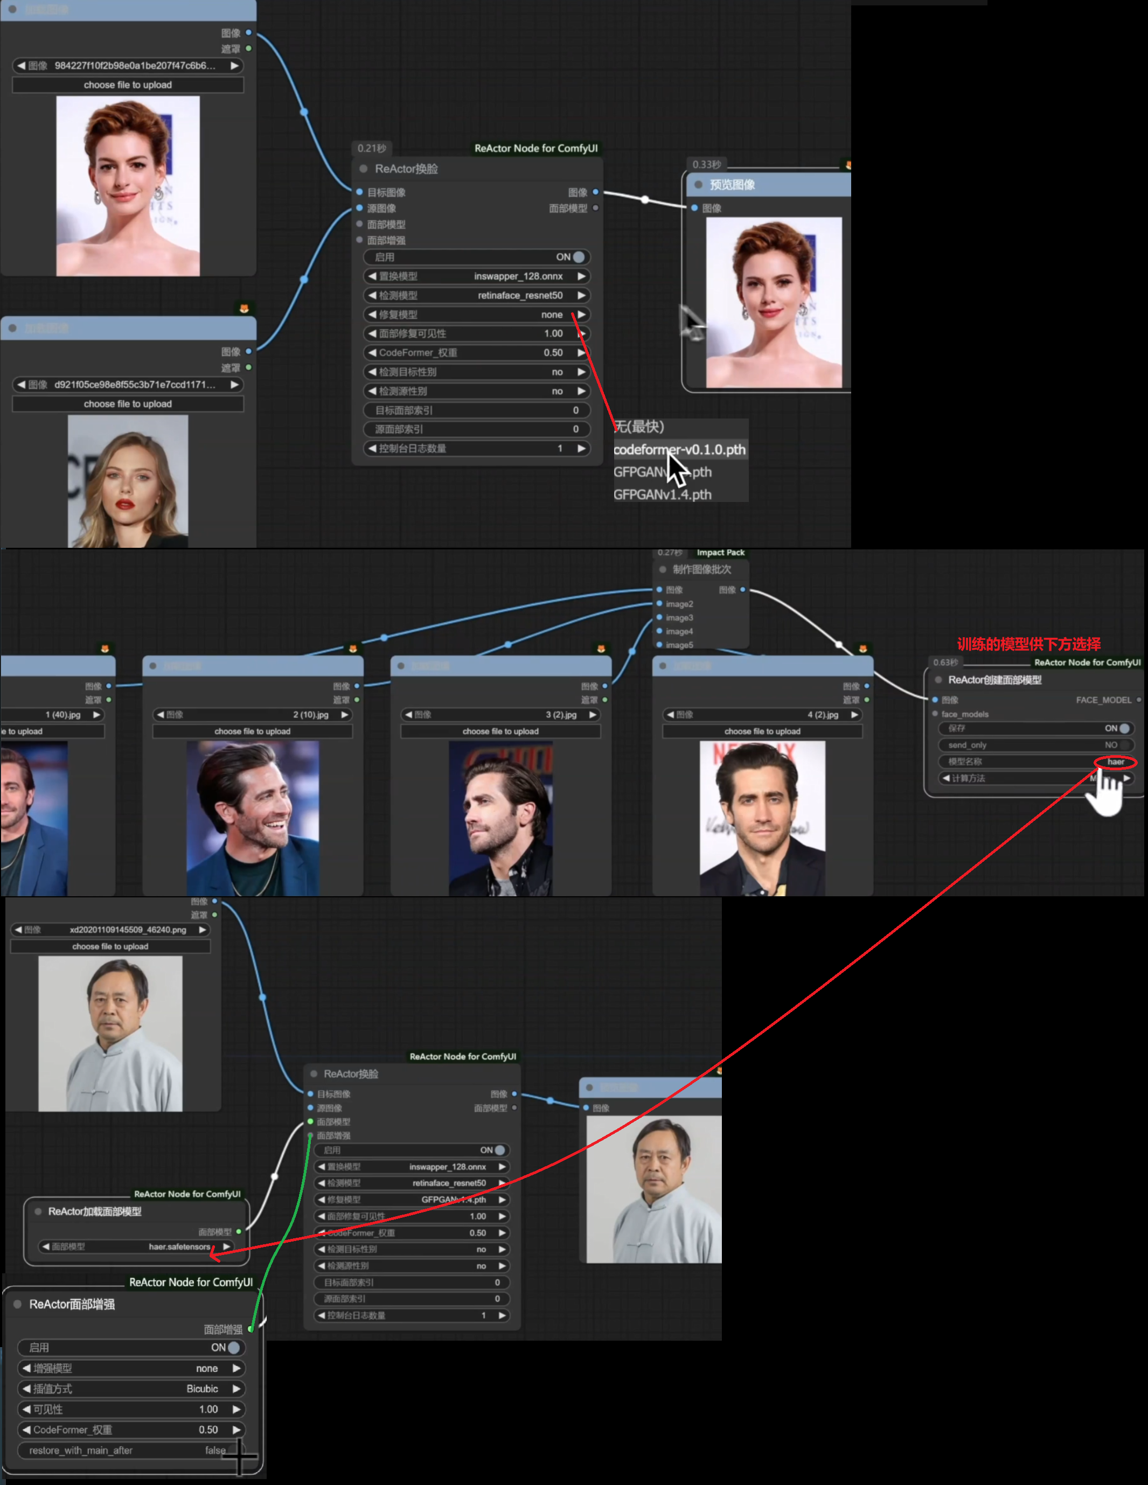Toggle send_only NO switch
This screenshot has width=1148, height=1485.
tap(1124, 745)
